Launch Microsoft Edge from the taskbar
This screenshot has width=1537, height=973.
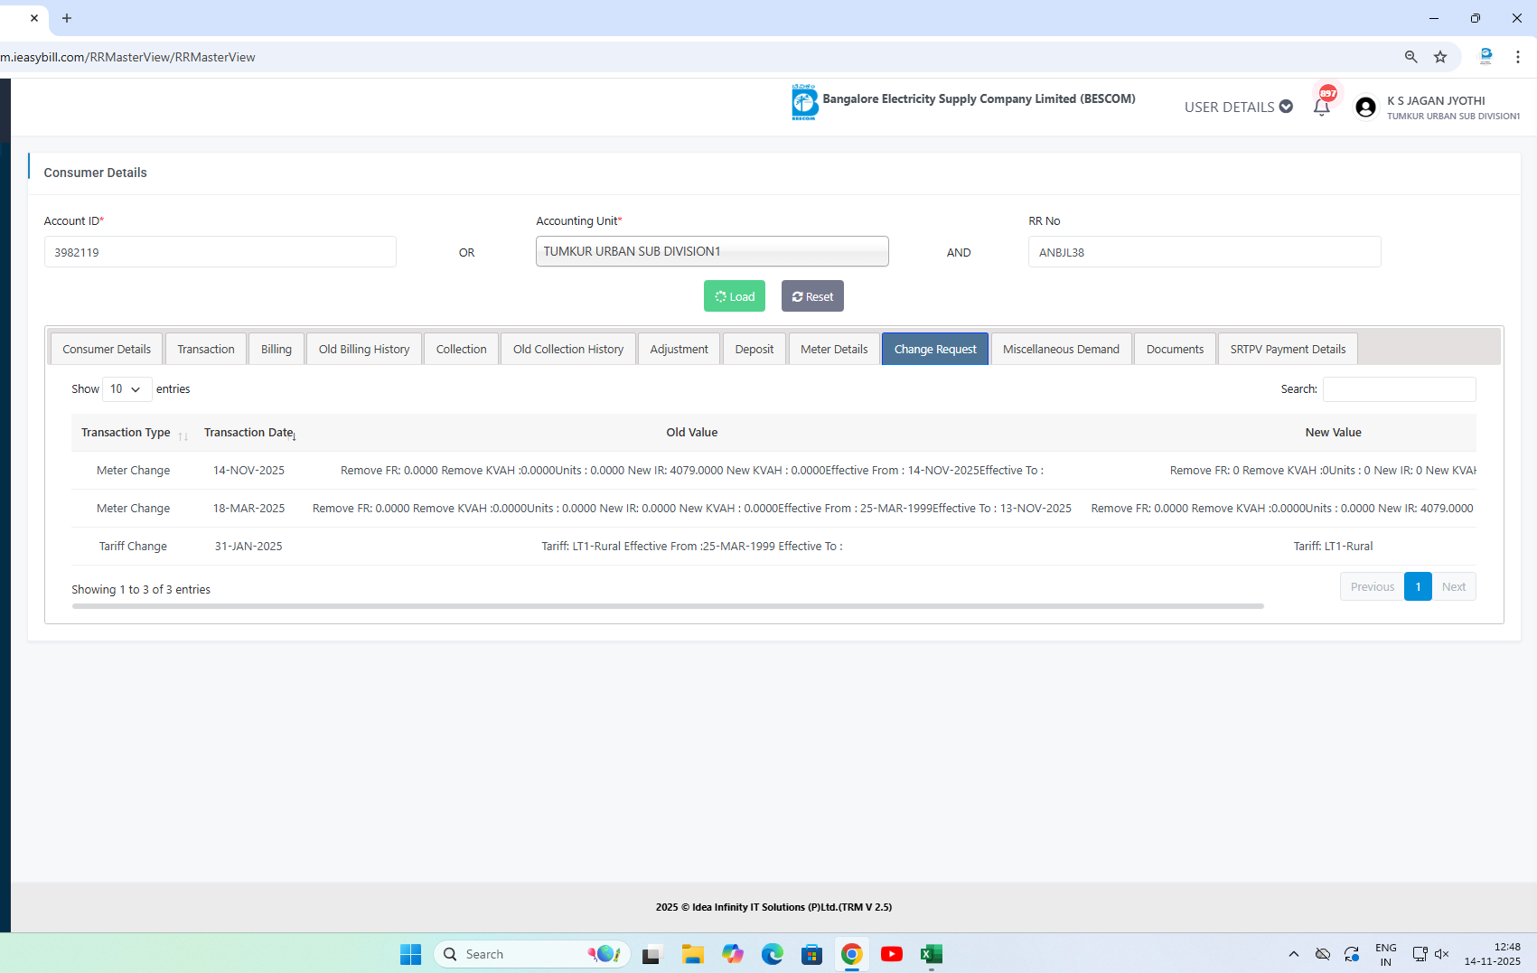[773, 954]
